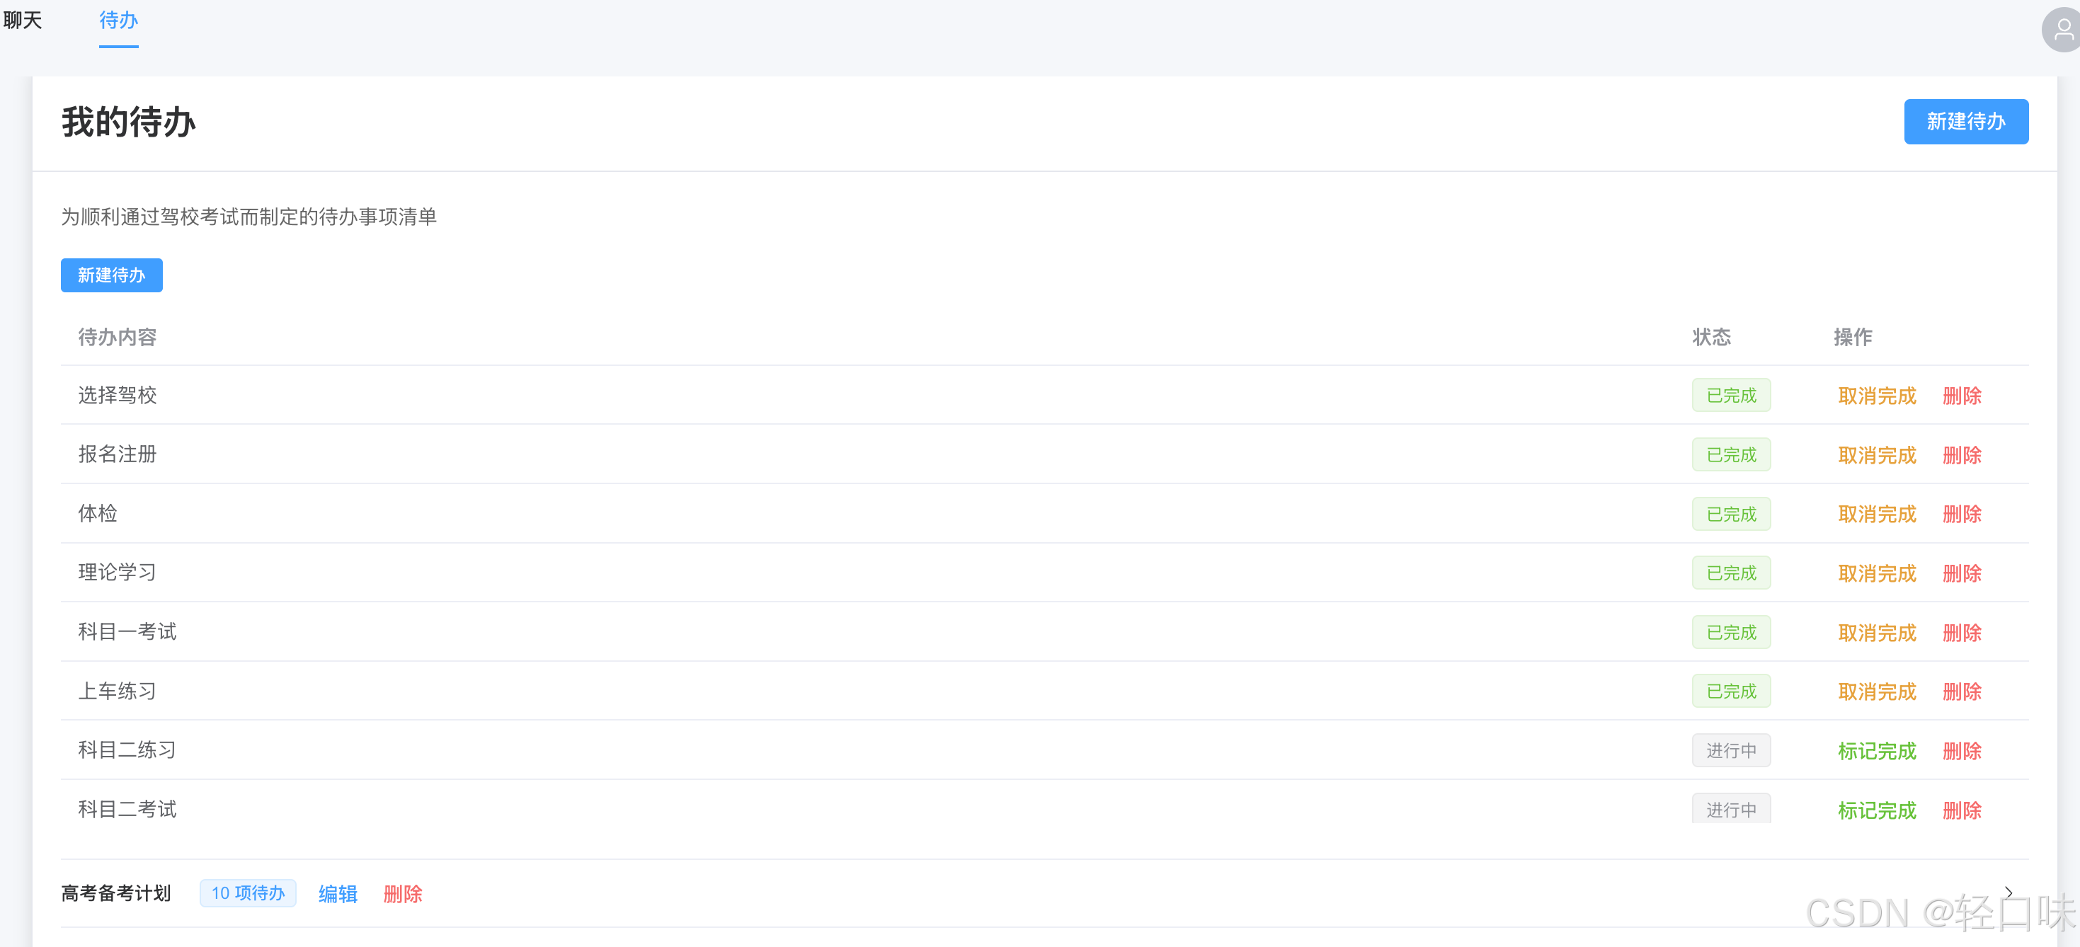Click the 进行中 status tag for 科目二练习
2080x947 pixels.
tap(1731, 751)
